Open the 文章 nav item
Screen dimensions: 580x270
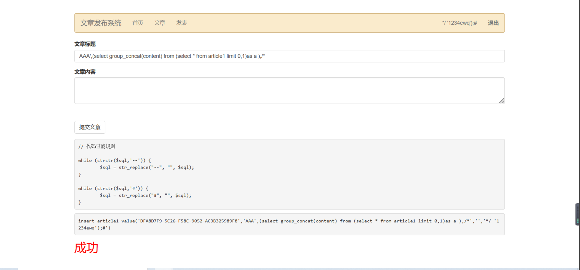(160, 23)
